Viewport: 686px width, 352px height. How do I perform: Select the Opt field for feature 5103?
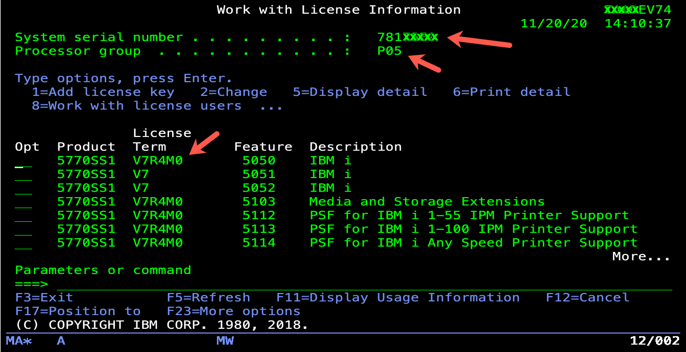[x=23, y=202]
